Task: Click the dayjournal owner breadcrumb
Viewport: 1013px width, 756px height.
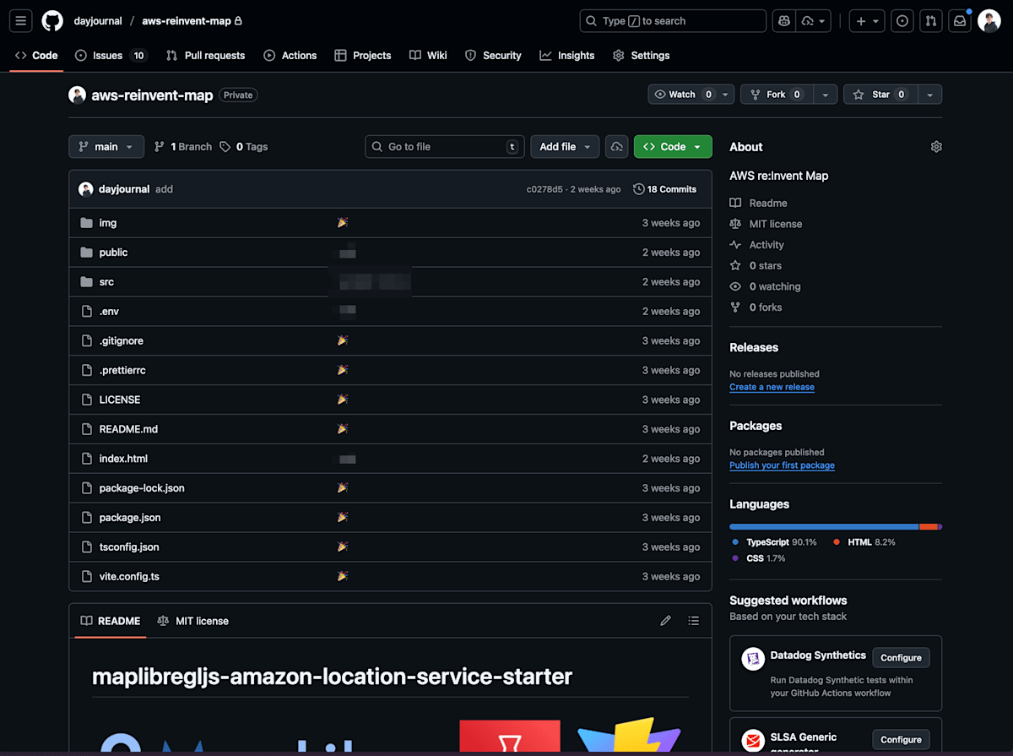Action: [97, 21]
